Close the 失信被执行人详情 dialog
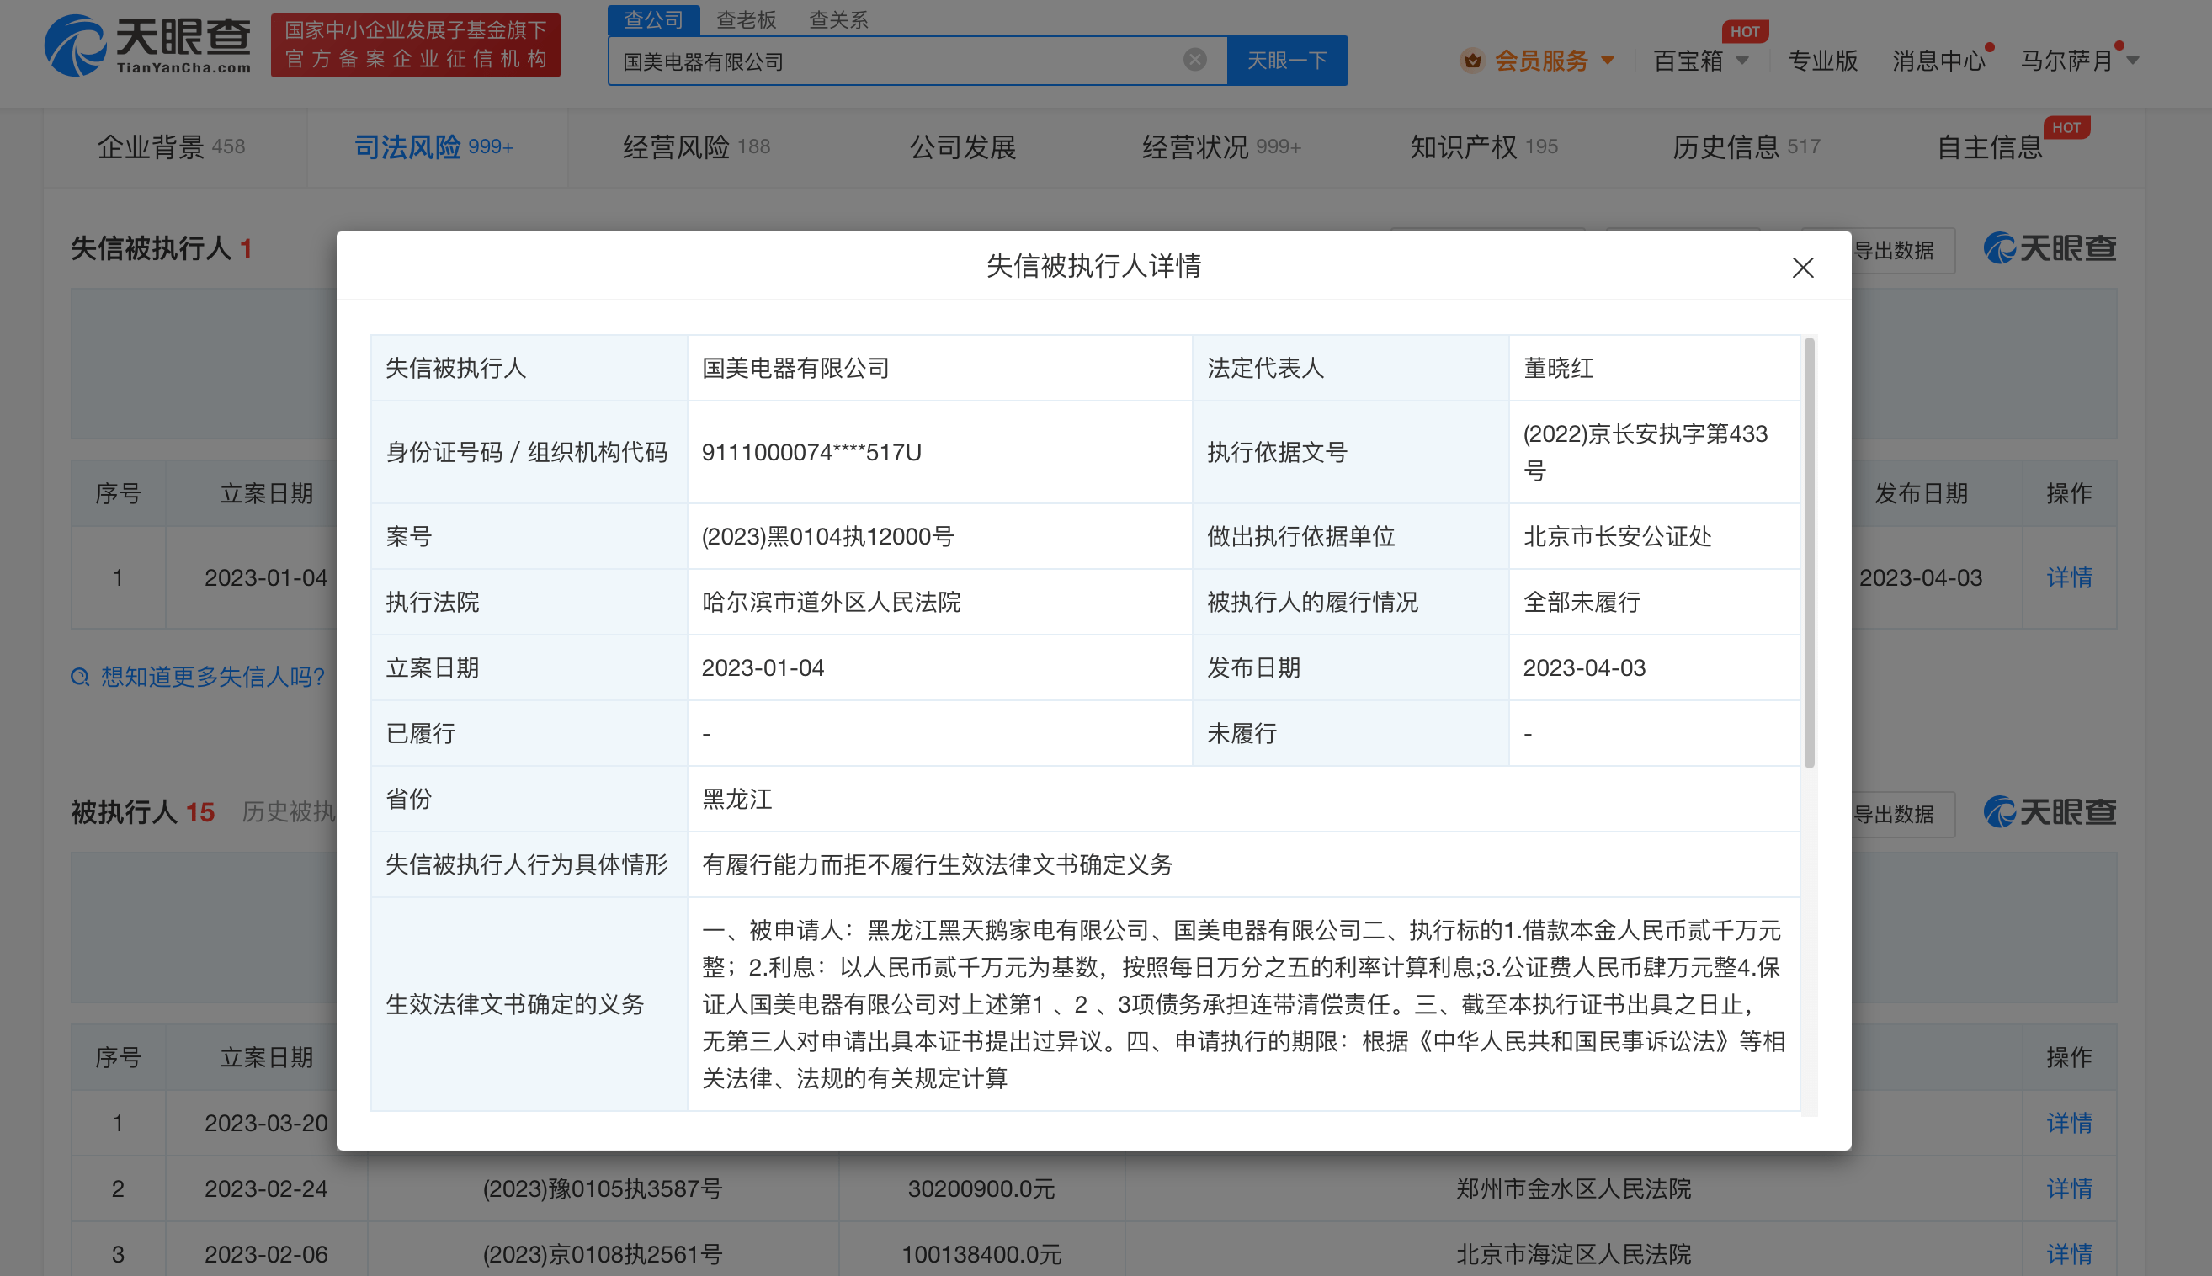This screenshot has width=2212, height=1276. [1803, 268]
